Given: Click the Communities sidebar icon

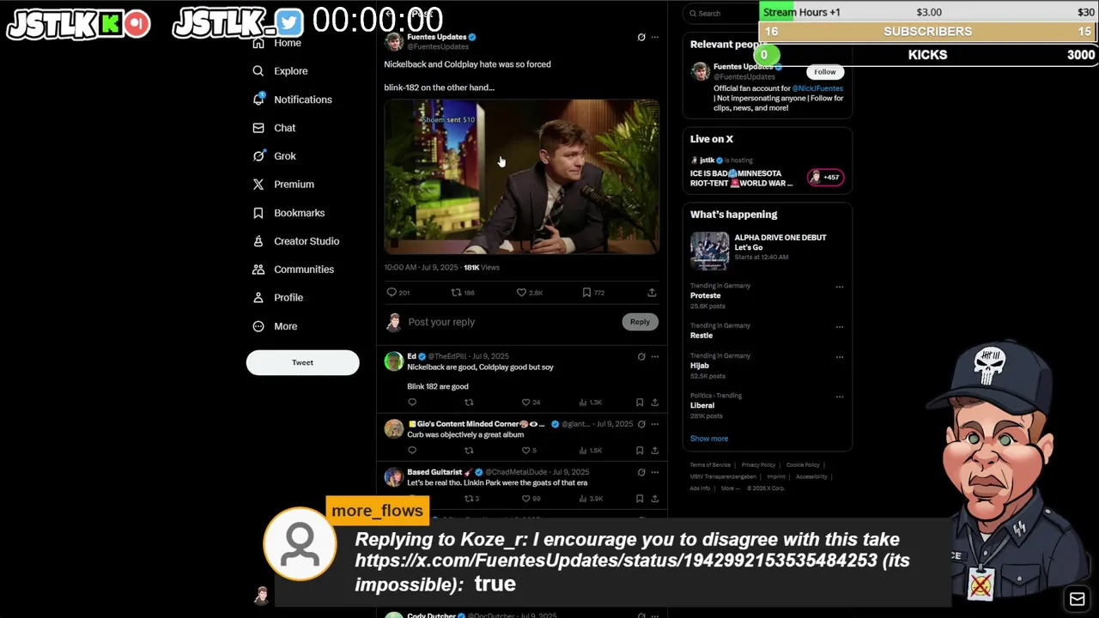Looking at the screenshot, I should [x=258, y=270].
